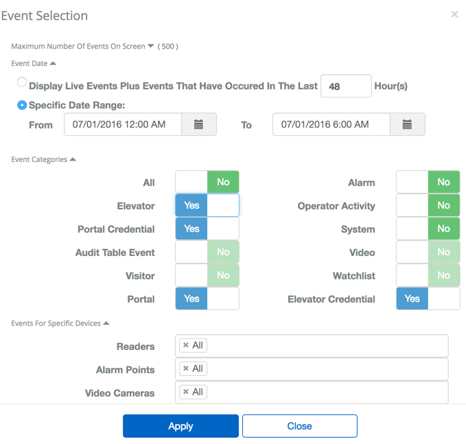Collapse Events For Specific Devices section
Viewport: 466px width, 444px height.
(x=106, y=323)
